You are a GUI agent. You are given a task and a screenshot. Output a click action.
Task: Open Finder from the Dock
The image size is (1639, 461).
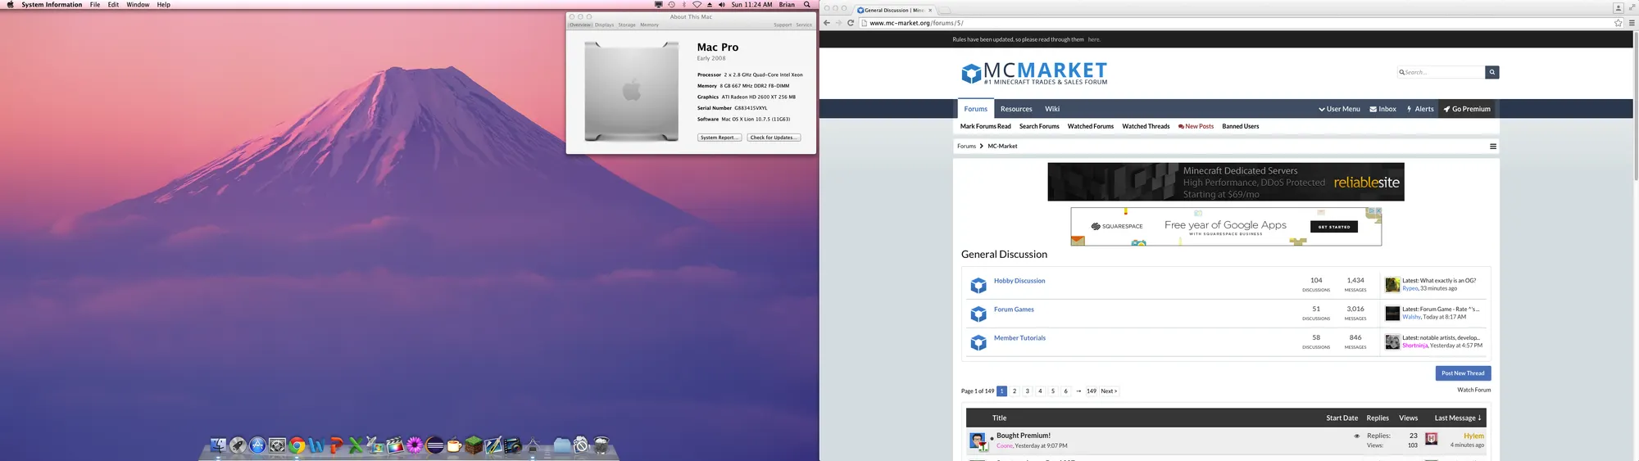(x=218, y=445)
